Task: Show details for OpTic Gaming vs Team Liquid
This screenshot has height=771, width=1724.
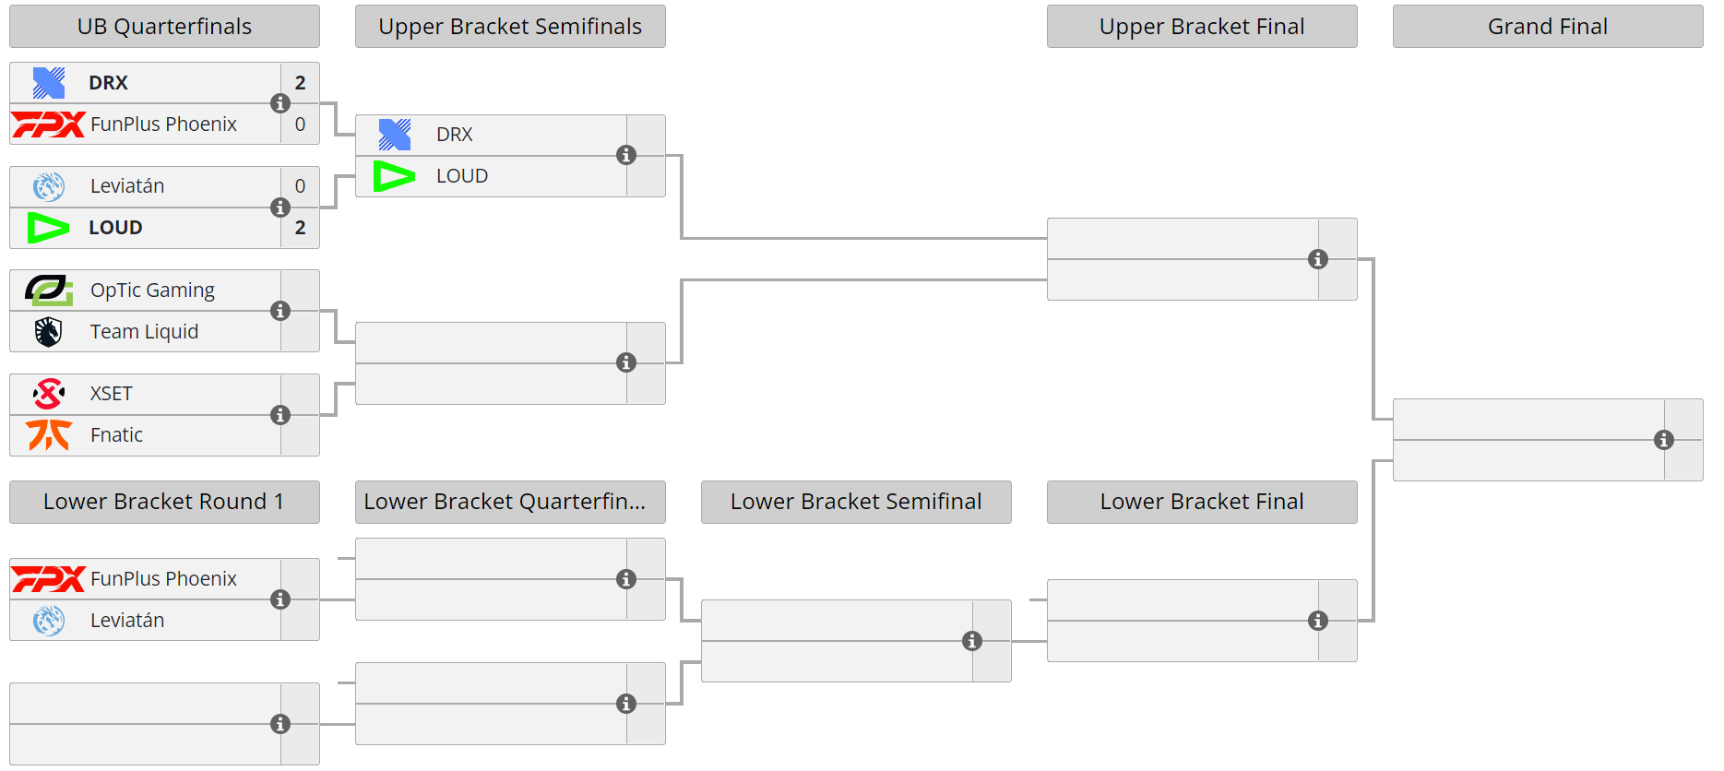Action: 280,311
